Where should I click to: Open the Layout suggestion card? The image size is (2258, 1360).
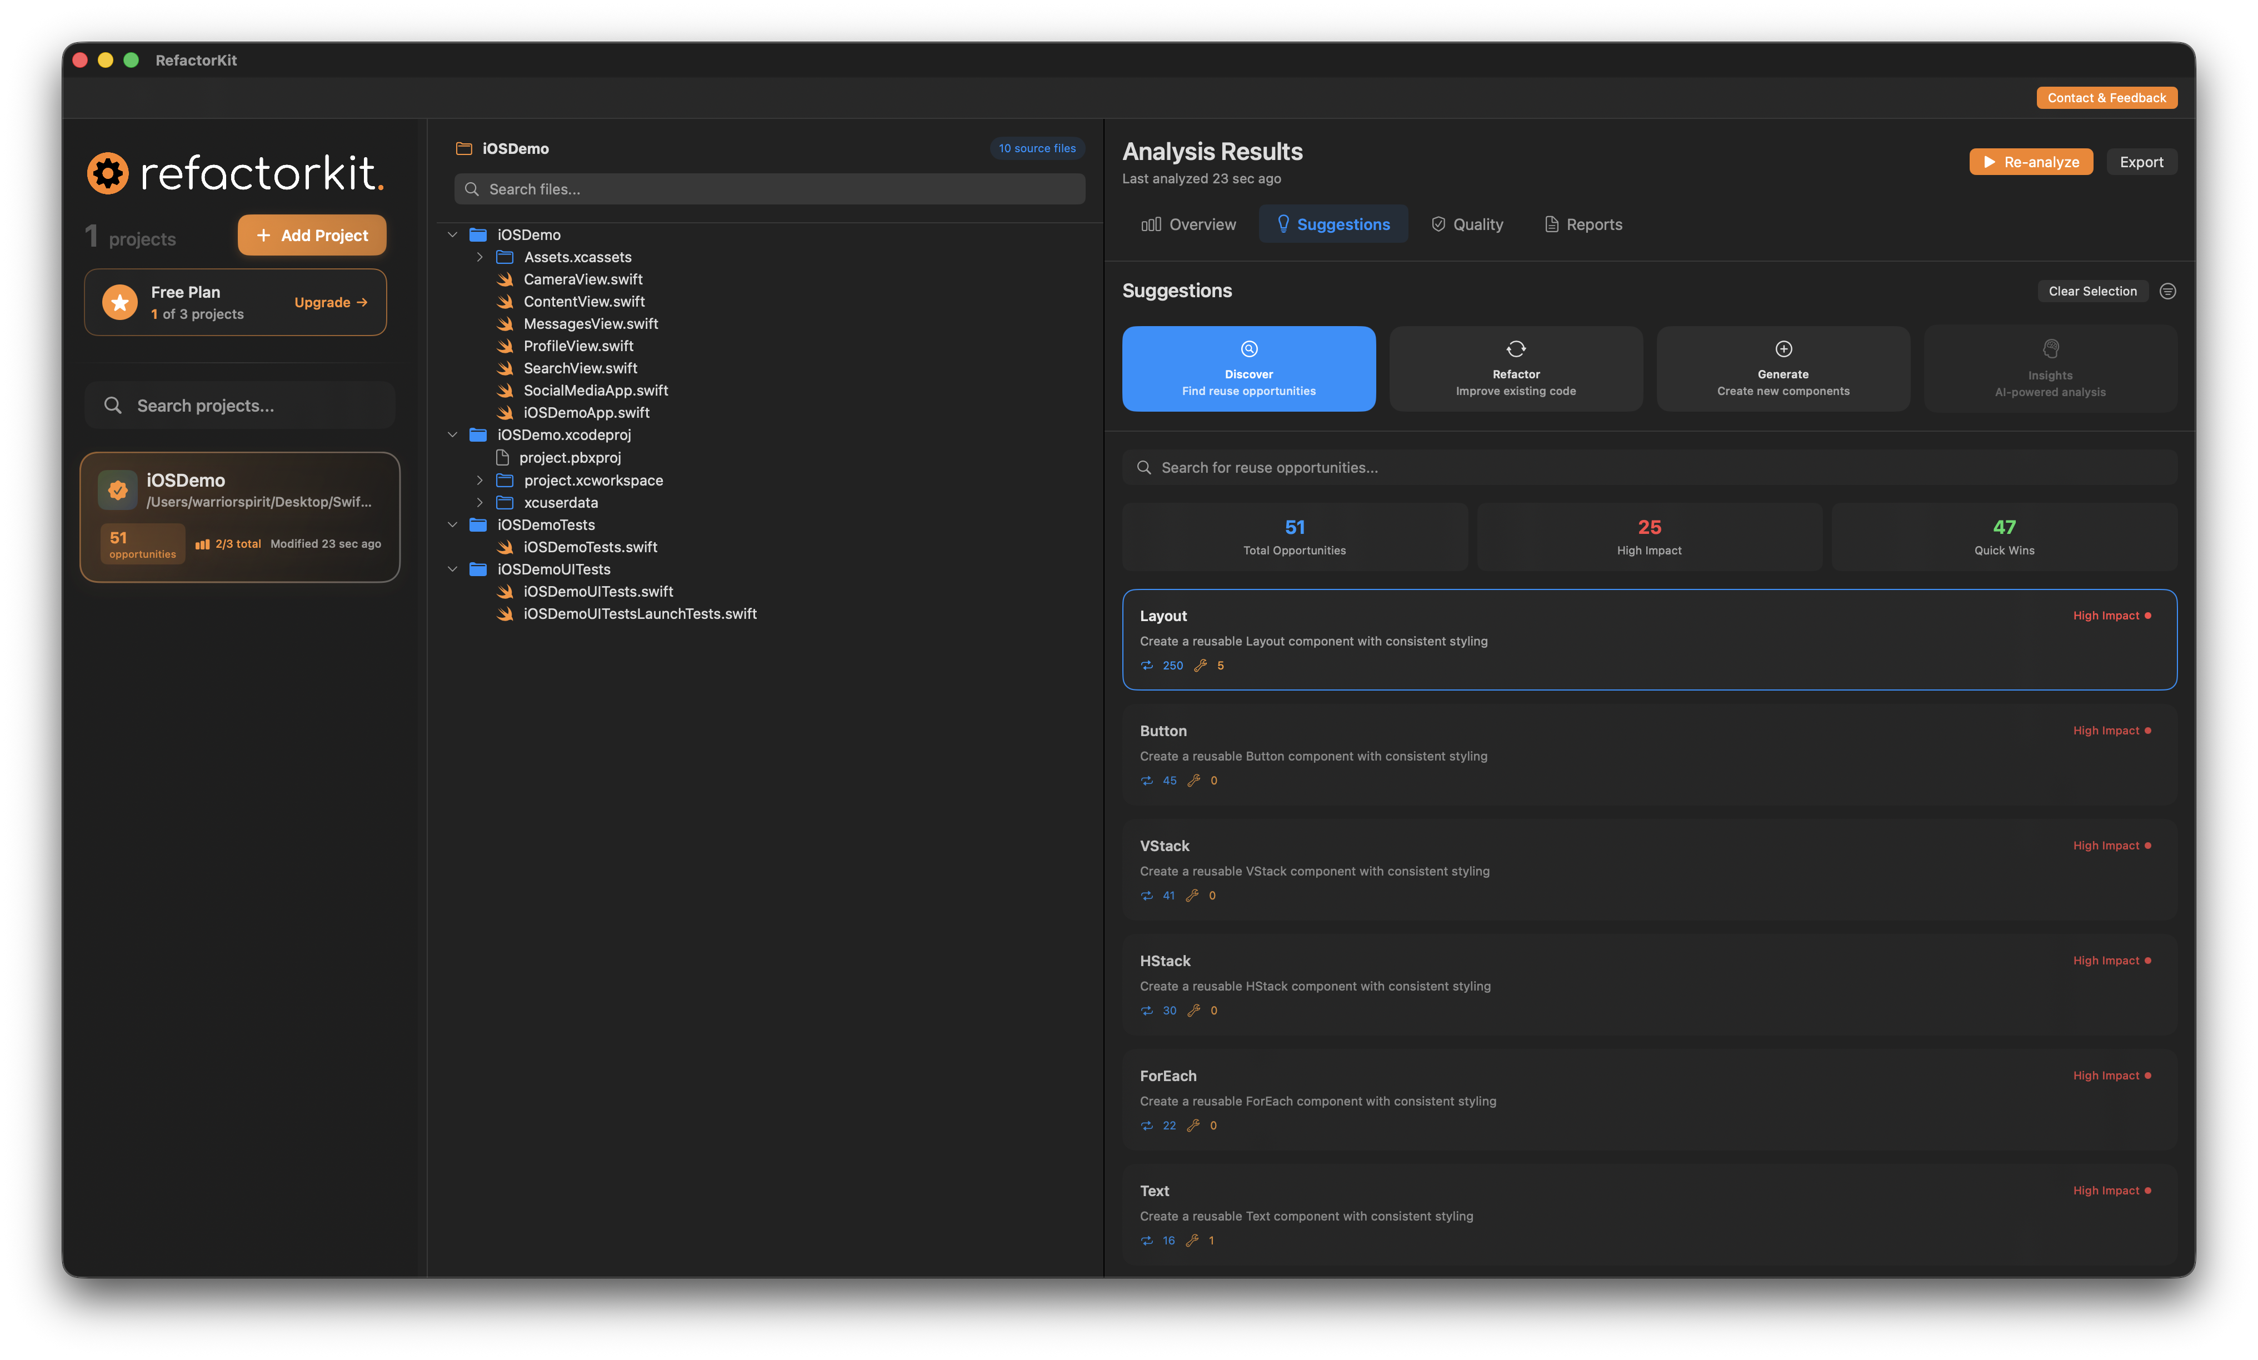pos(1650,639)
